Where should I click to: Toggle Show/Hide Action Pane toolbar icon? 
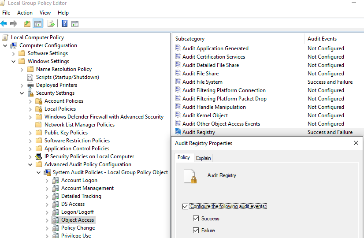pos(75,24)
